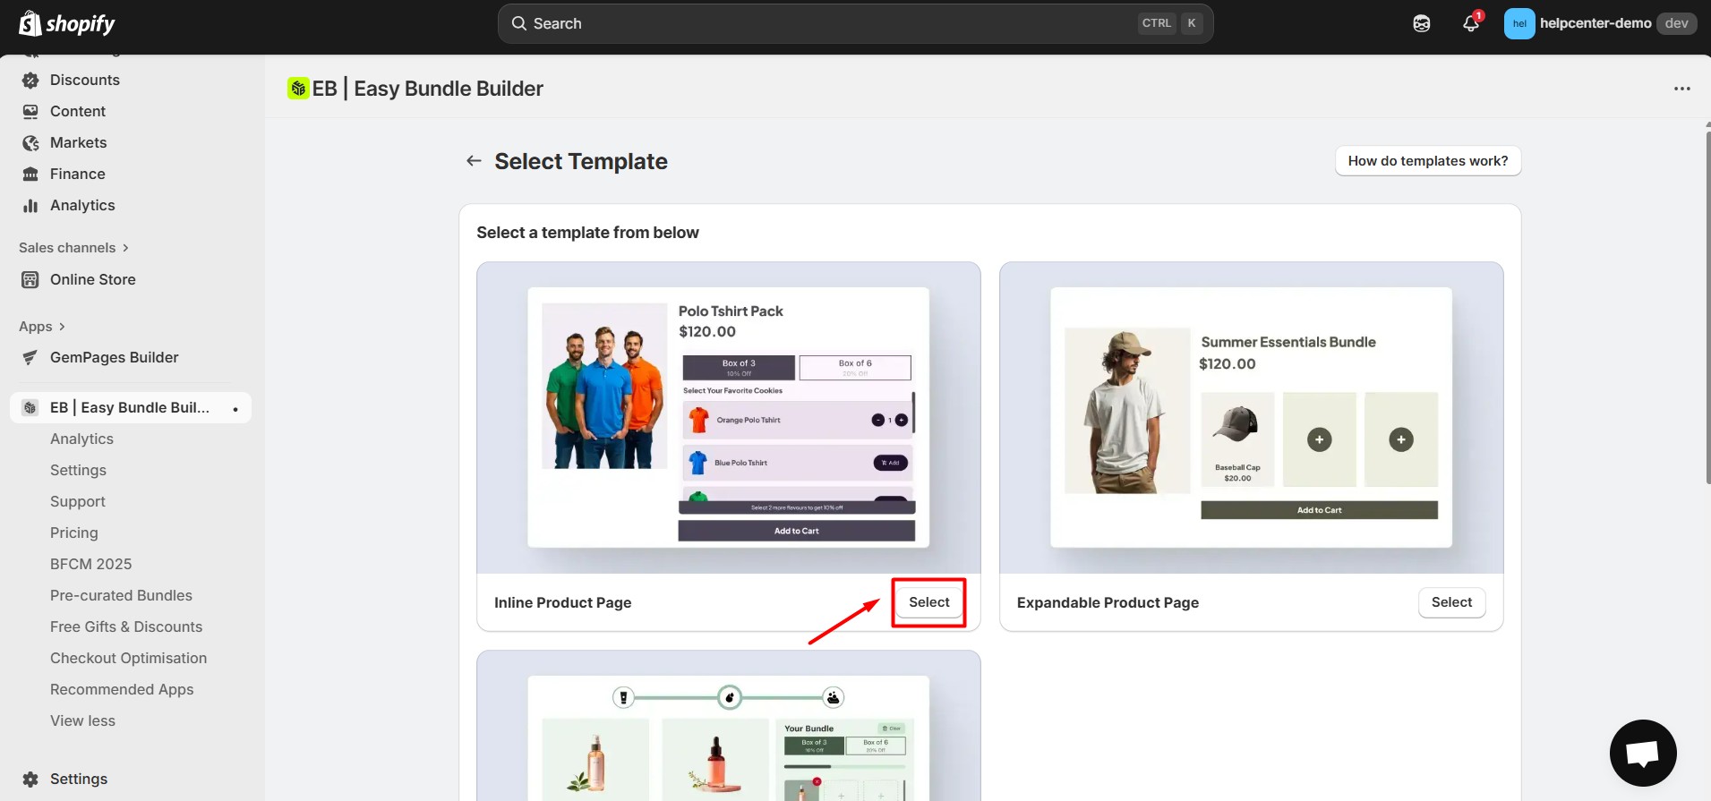1711x801 pixels.
Task: Click the hel account avatar
Action: pyautogui.click(x=1519, y=23)
